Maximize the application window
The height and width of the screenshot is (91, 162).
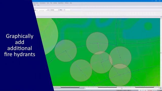156,1
